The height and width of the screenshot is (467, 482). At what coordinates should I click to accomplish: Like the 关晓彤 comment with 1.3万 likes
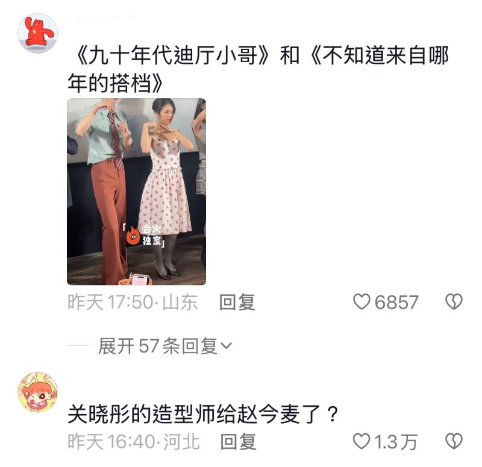click(x=361, y=441)
